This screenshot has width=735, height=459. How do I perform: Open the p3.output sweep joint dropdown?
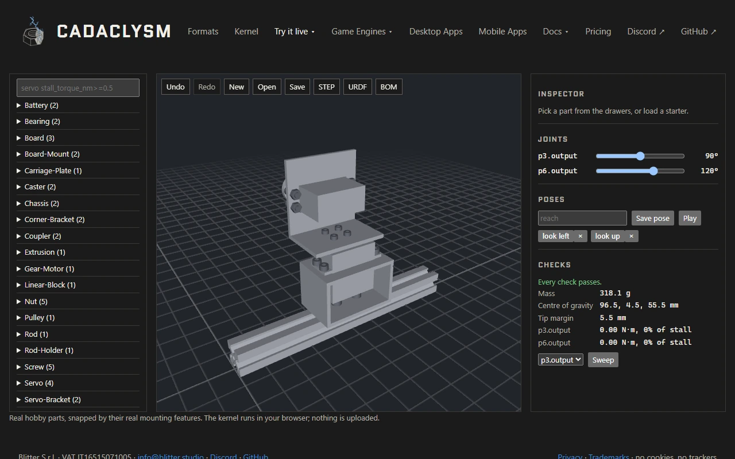560,360
